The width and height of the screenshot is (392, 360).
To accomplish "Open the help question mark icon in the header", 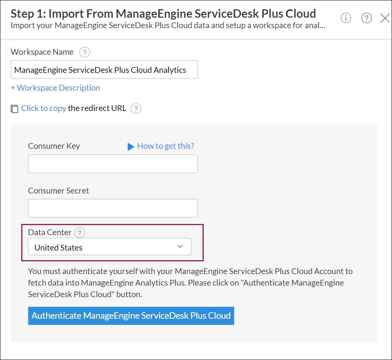I will pos(367,18).
